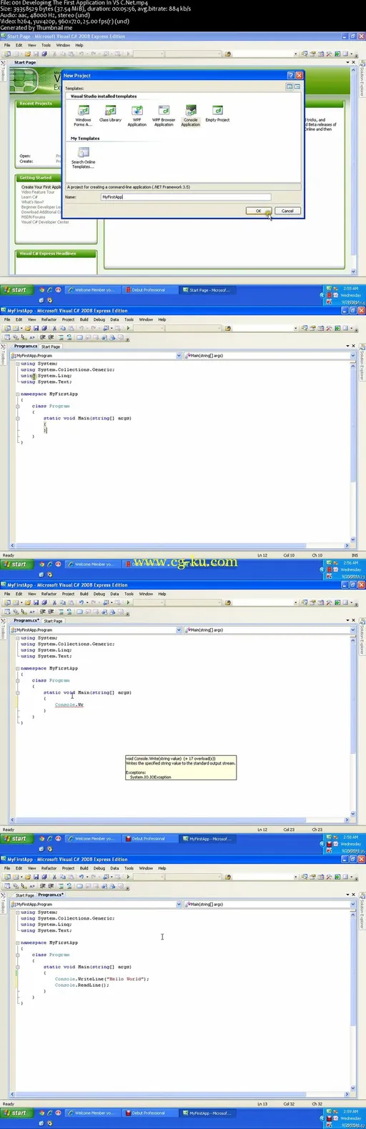Open Help menu in the Hello World frame

pos(162,868)
